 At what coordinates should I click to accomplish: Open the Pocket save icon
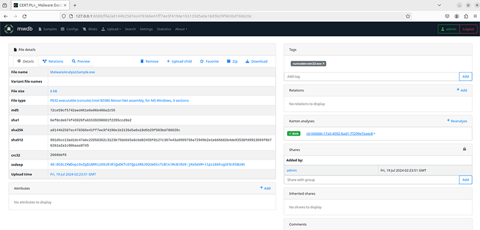447,16
